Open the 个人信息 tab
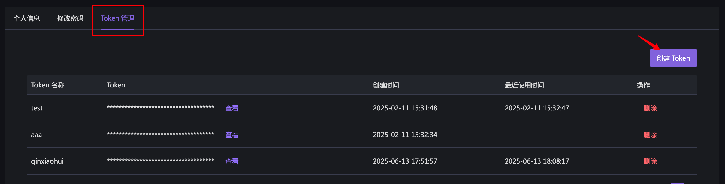The image size is (725, 184). (27, 18)
